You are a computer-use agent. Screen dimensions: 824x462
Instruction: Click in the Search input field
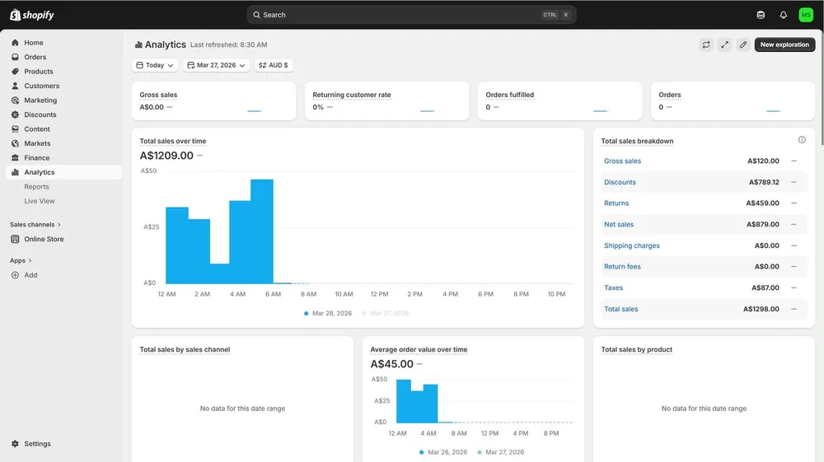coord(411,15)
